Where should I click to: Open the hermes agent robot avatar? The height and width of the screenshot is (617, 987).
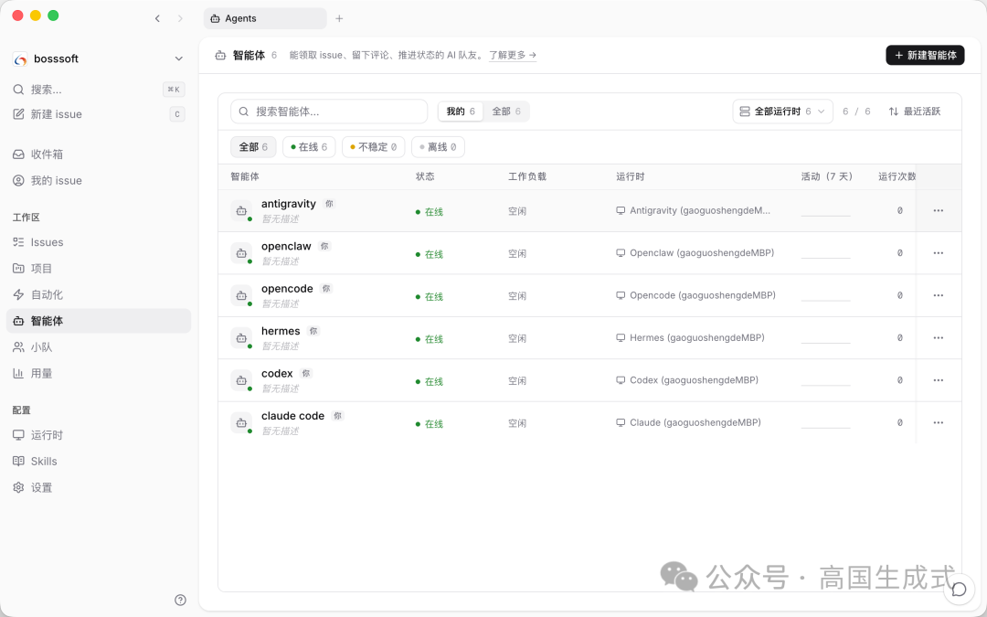241,338
